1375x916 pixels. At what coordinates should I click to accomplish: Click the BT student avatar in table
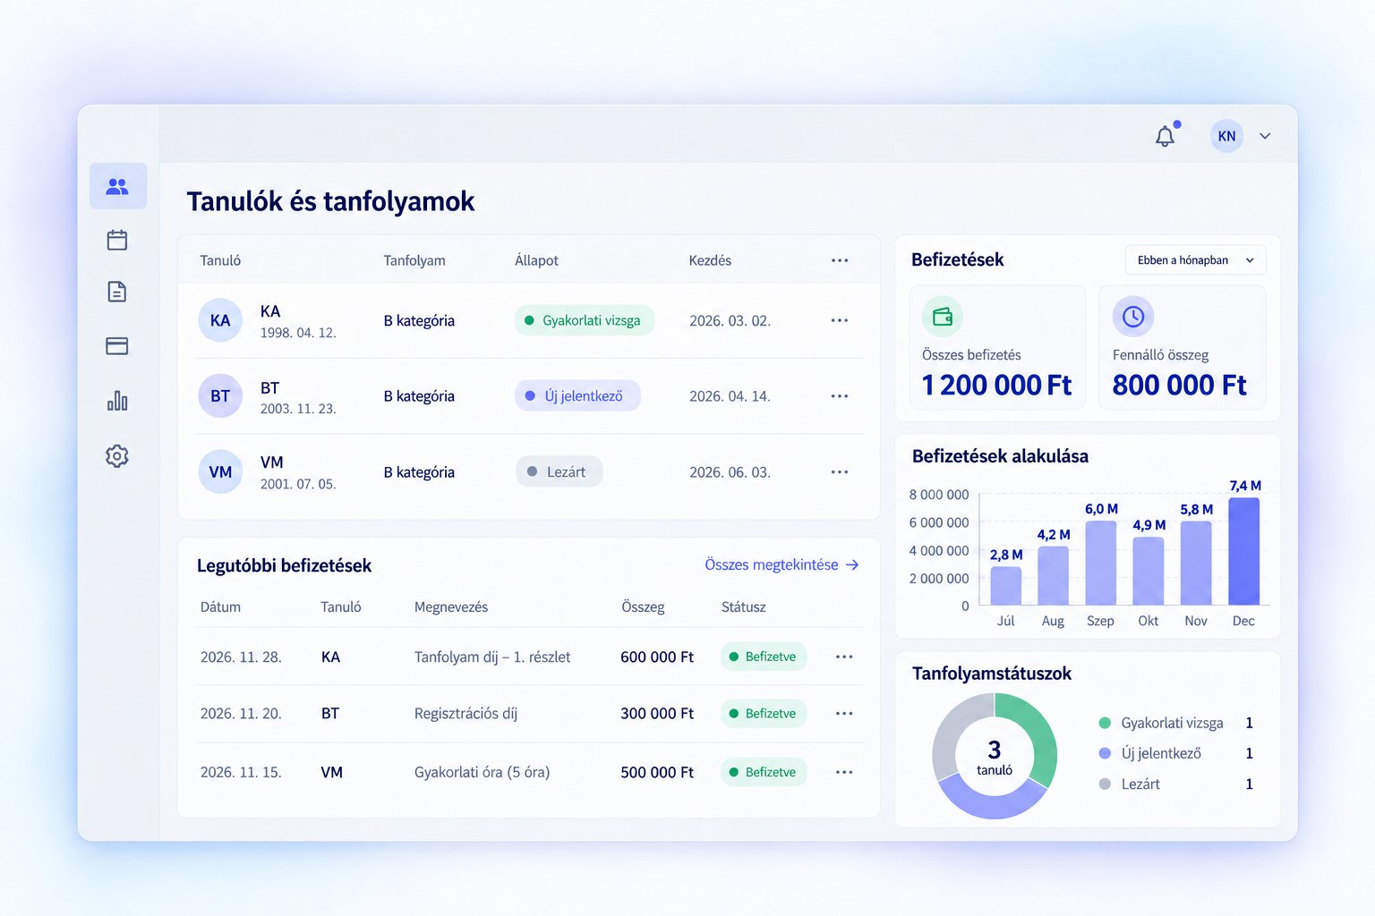coord(220,396)
